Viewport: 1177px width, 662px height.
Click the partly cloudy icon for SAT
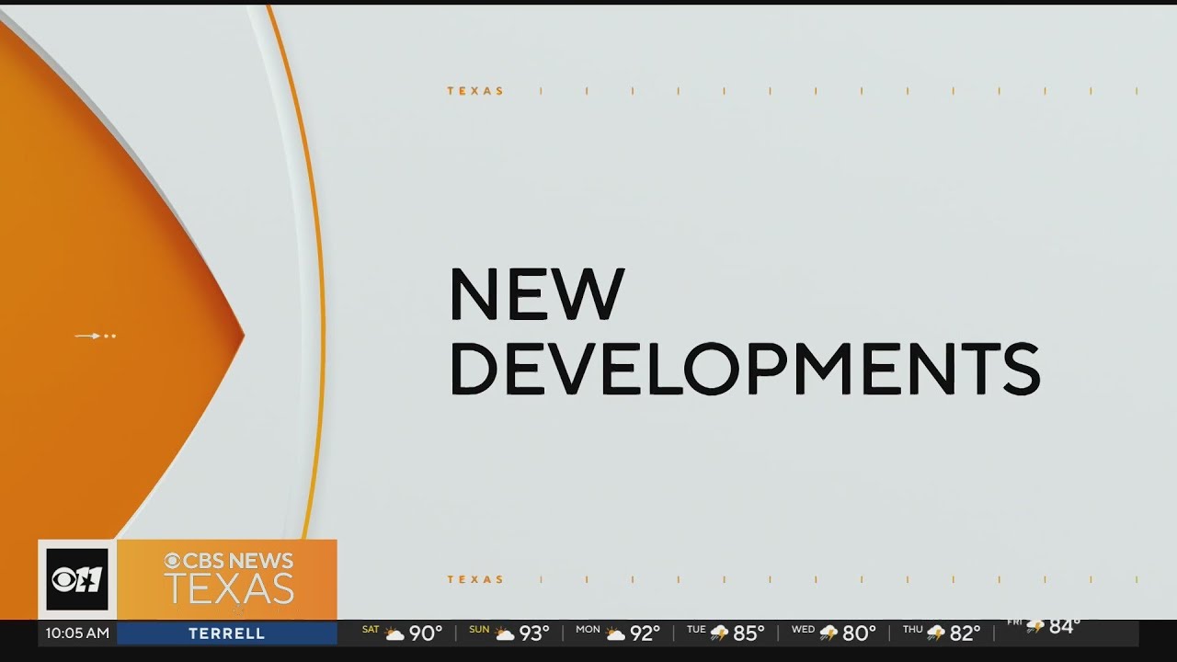coord(394,633)
